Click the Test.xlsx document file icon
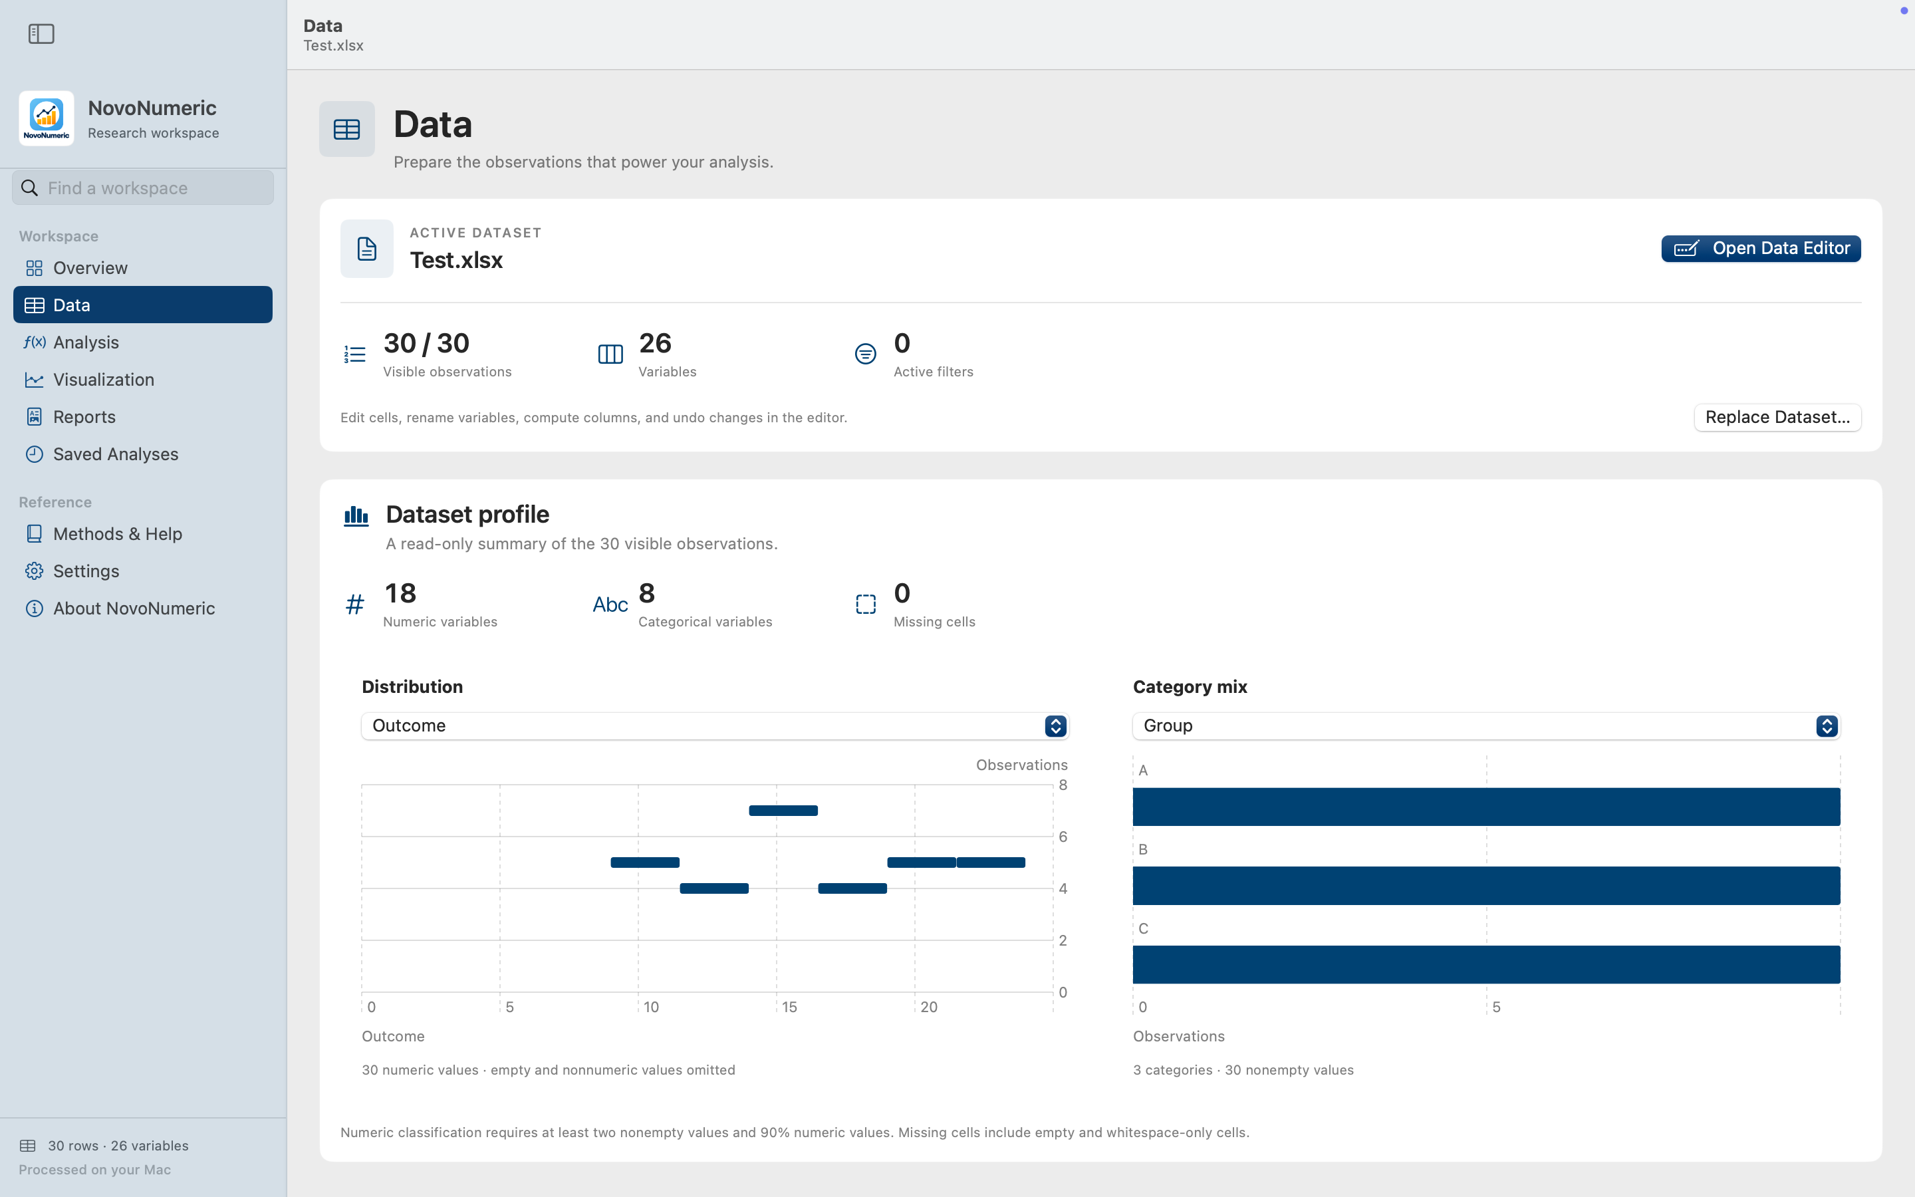 (366, 249)
